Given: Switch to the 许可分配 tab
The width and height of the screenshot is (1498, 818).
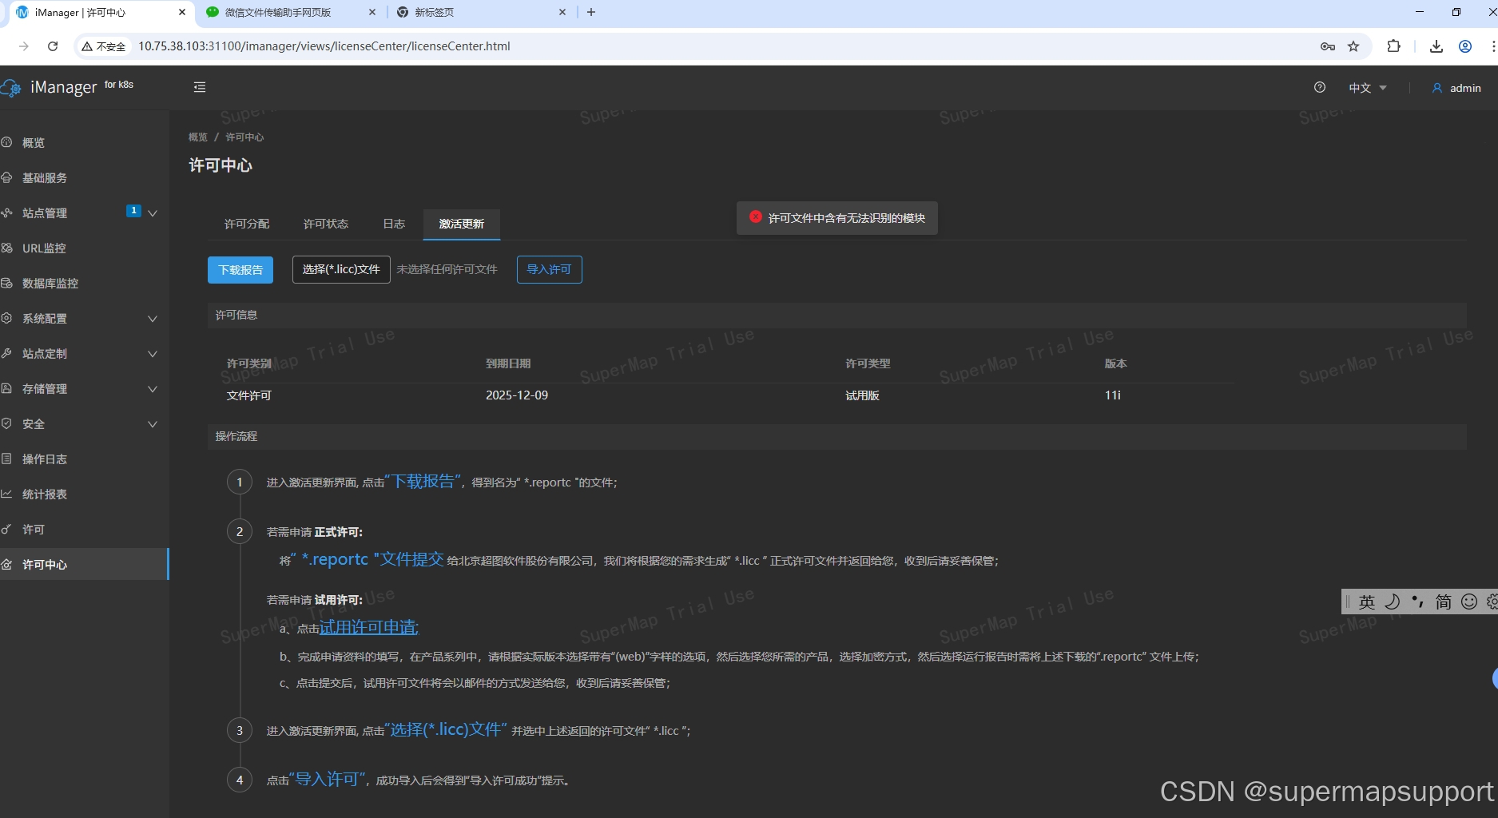Looking at the screenshot, I should click(x=247, y=224).
